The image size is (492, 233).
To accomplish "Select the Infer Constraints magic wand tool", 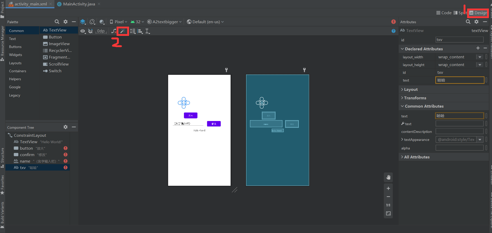I will point(122,31).
